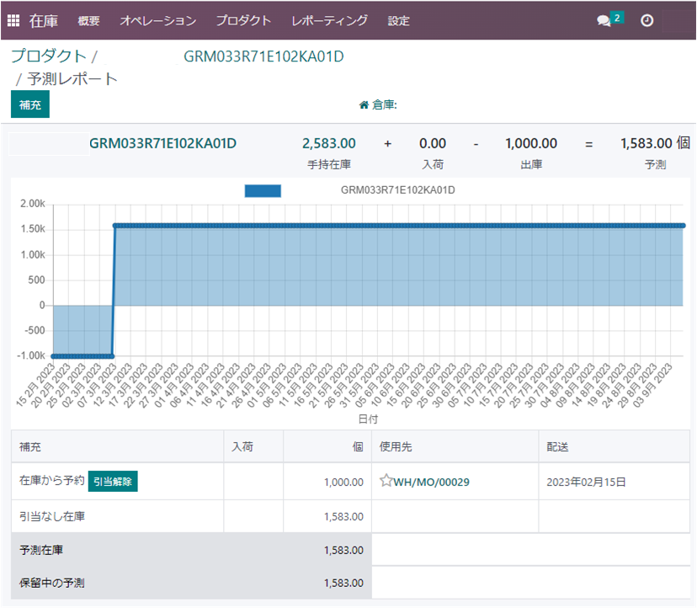Viewport: 697px width, 608px height.
Task: Go to プロダクト breadcrumb link
Action: tap(48, 56)
